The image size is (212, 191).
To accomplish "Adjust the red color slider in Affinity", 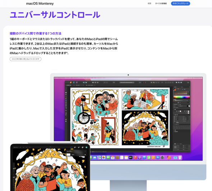I will pos(181,92).
